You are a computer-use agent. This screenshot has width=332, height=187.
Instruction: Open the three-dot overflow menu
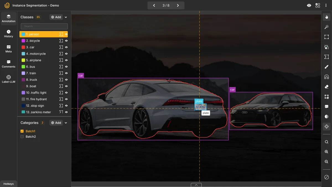click(x=326, y=5)
